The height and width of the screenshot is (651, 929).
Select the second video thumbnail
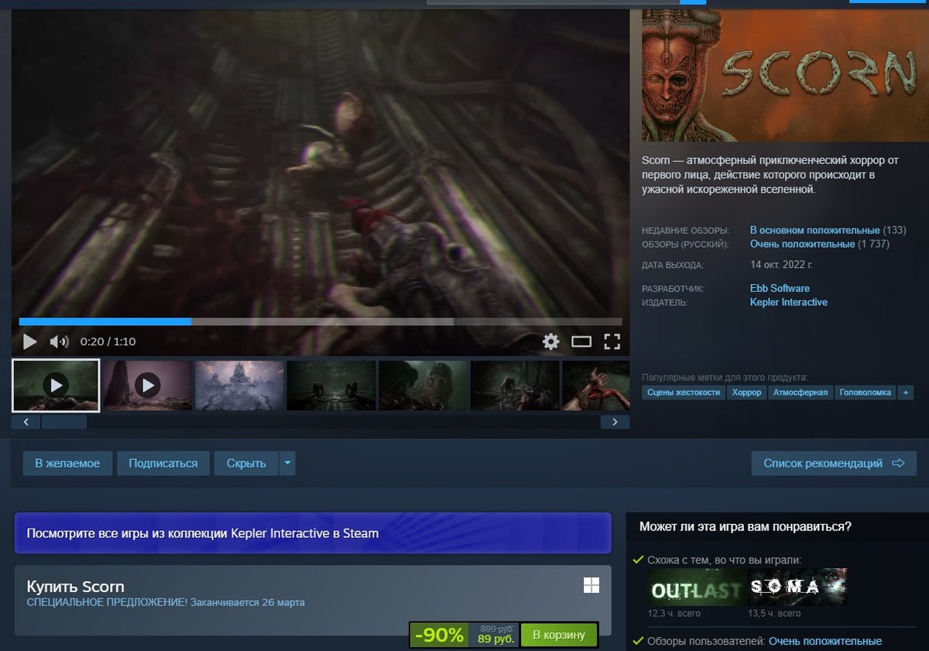point(147,385)
